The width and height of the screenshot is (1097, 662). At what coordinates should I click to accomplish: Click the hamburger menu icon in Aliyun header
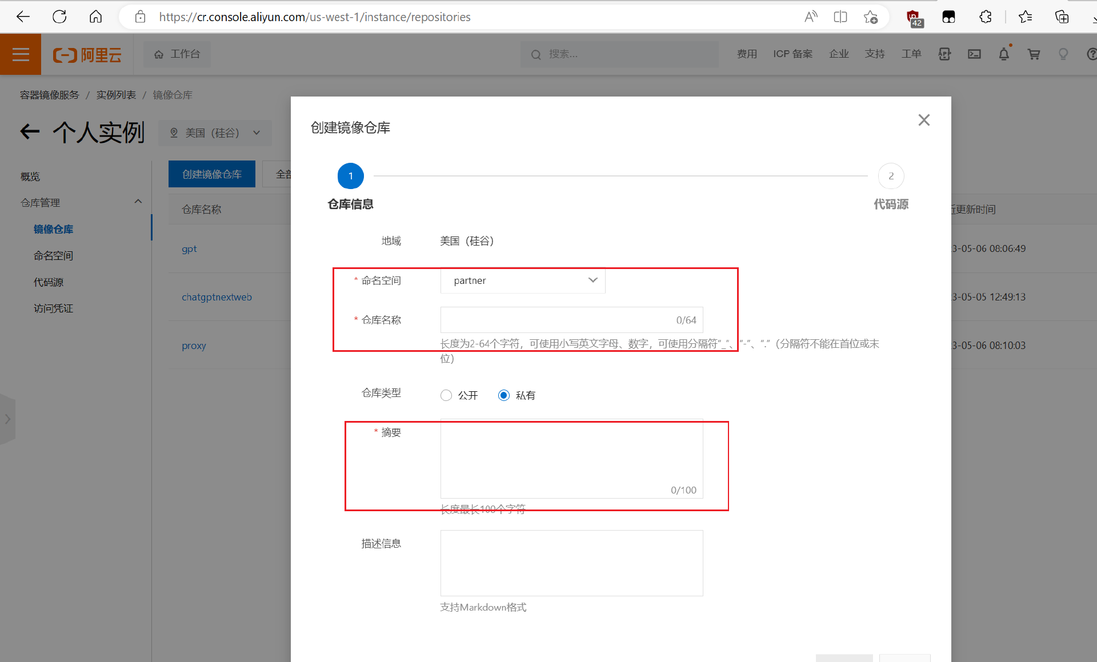tap(21, 54)
